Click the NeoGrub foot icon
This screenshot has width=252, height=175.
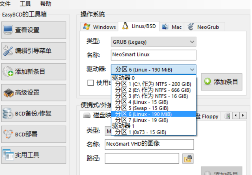[x=191, y=26]
